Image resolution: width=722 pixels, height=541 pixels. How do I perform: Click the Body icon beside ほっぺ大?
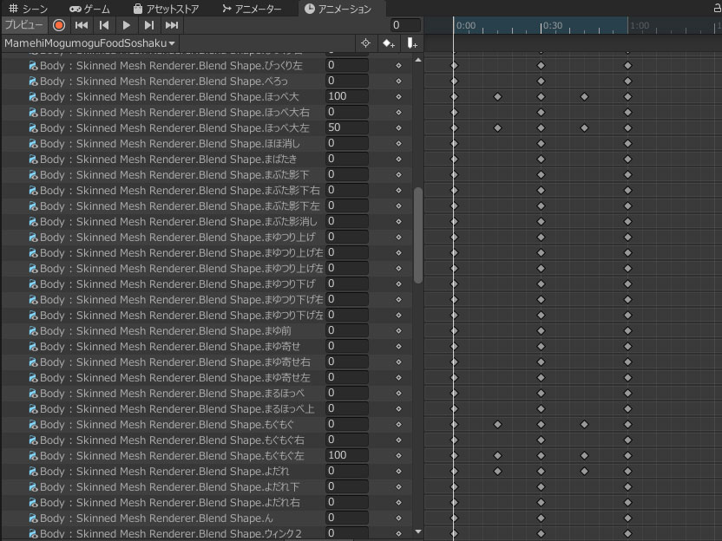pyautogui.click(x=33, y=97)
